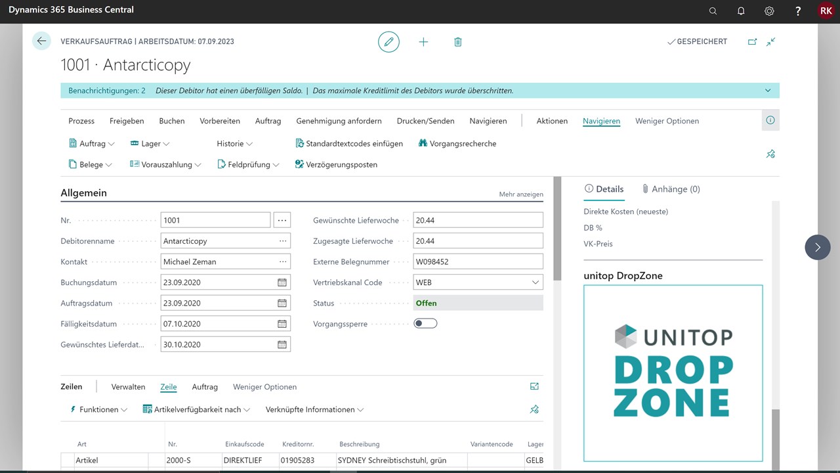Pin the action bar
The height and width of the screenshot is (473, 840).
pos(770,154)
